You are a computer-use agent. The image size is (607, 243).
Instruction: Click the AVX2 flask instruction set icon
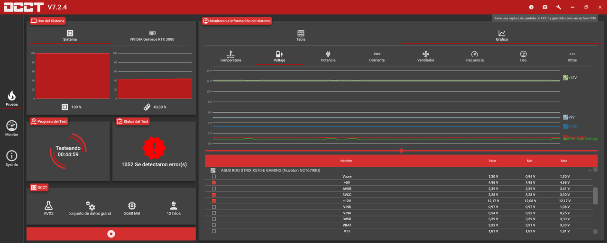[x=48, y=206]
